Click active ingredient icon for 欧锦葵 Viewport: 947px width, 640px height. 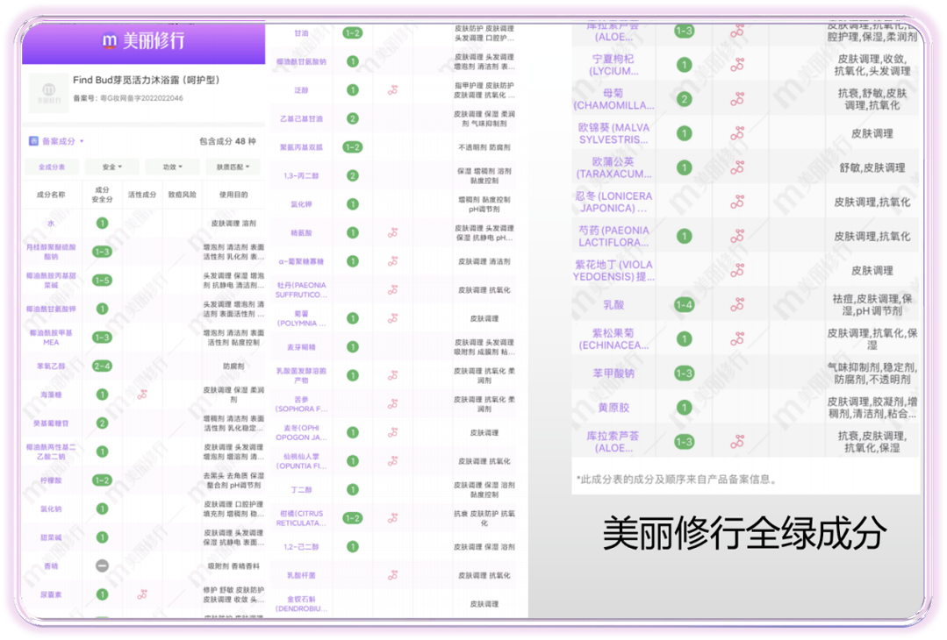(737, 133)
